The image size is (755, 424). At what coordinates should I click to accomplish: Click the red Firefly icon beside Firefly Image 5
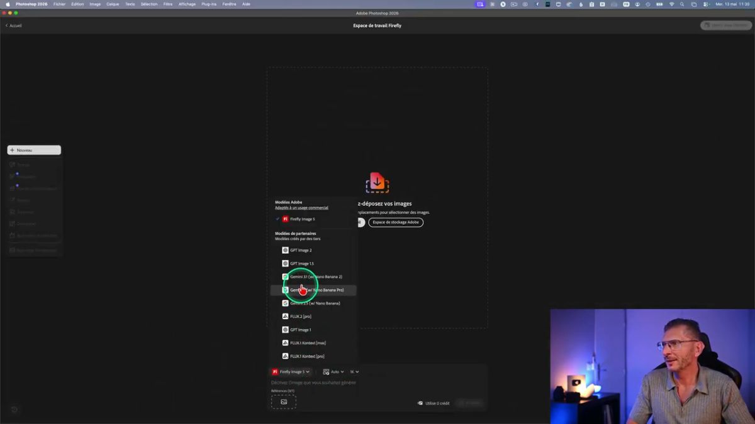pyautogui.click(x=285, y=219)
